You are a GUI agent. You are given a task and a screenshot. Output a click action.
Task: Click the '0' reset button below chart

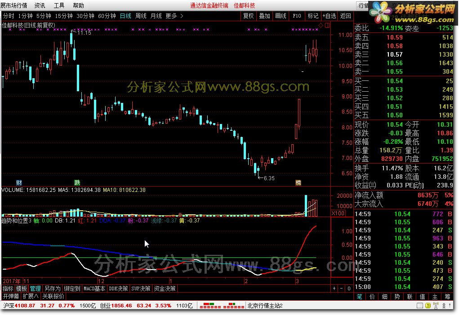(349, 288)
